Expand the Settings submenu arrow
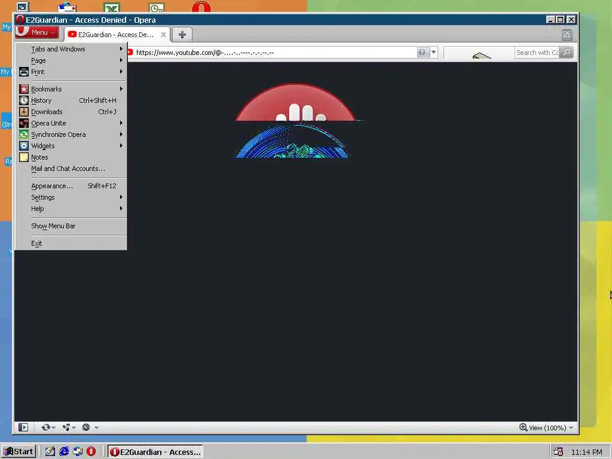The height and width of the screenshot is (459, 612). [121, 197]
